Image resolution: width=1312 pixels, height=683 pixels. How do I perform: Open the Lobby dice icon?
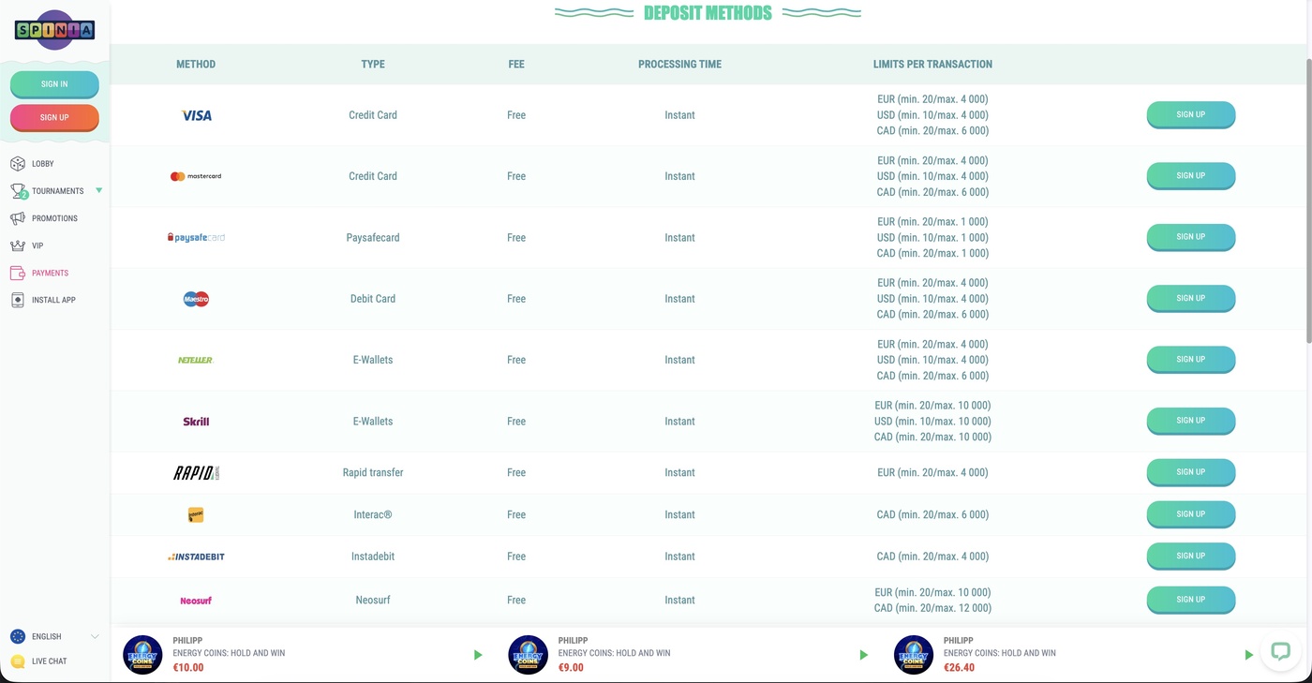coord(18,164)
